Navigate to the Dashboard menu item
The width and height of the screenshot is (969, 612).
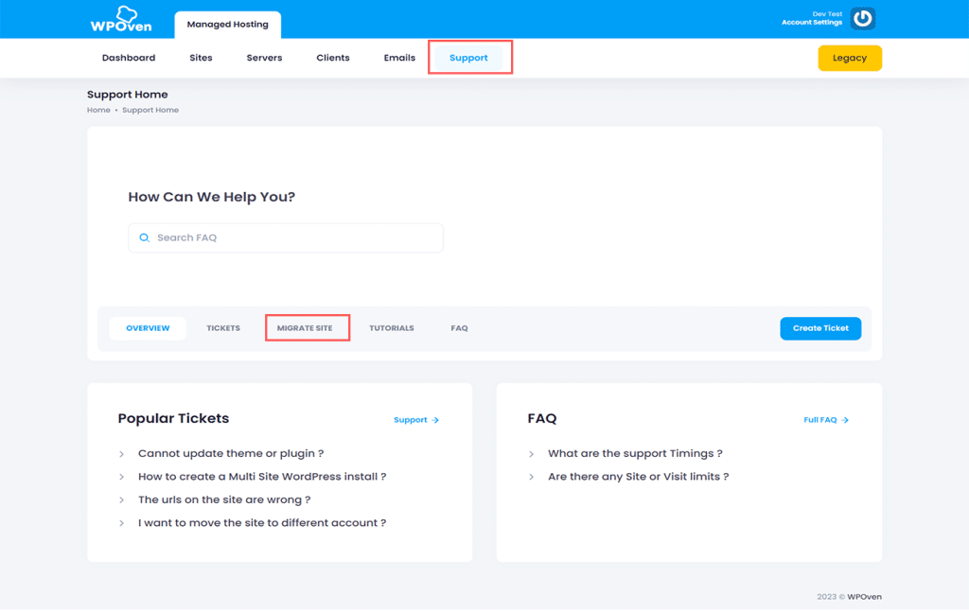coord(128,57)
